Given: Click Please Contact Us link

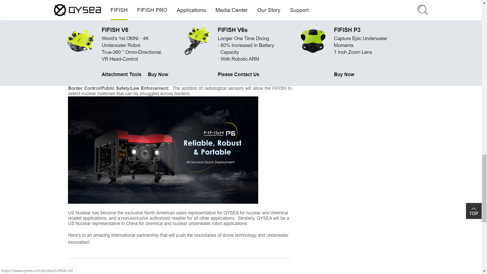Looking at the screenshot, I should [x=238, y=74].
